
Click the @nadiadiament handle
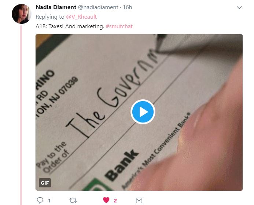pos(98,7)
